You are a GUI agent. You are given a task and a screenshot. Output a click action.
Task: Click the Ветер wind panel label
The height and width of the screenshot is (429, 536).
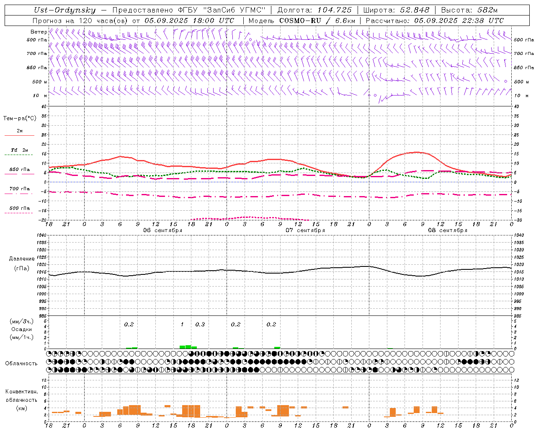pyautogui.click(x=39, y=32)
